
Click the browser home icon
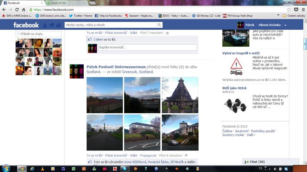[24, 9]
